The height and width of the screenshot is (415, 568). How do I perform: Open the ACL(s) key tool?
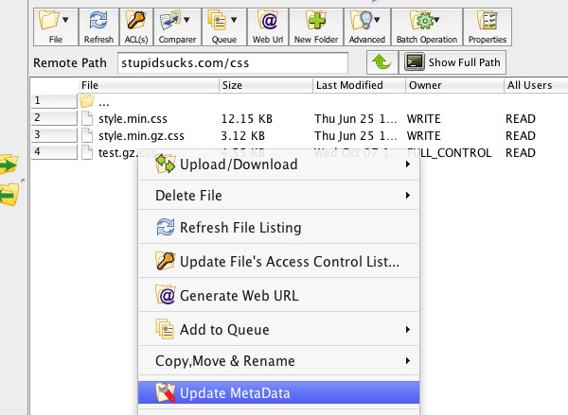[136, 27]
